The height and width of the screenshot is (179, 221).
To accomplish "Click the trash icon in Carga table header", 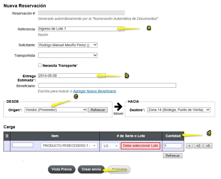I will (x=7, y=136).
